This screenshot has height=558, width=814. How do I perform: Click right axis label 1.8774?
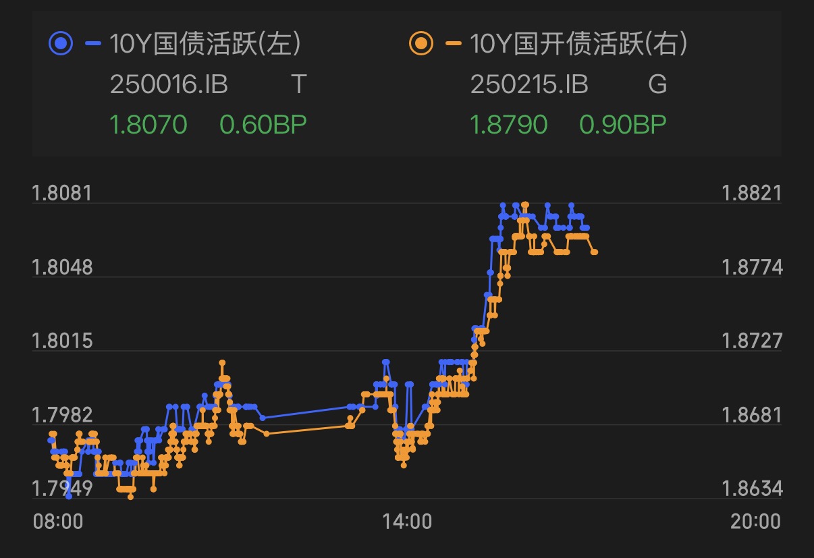click(753, 268)
